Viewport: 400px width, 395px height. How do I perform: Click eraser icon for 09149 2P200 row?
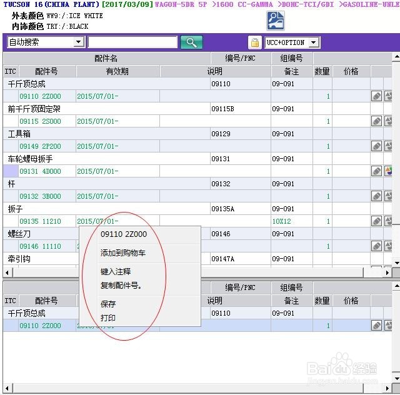[x=376, y=146]
